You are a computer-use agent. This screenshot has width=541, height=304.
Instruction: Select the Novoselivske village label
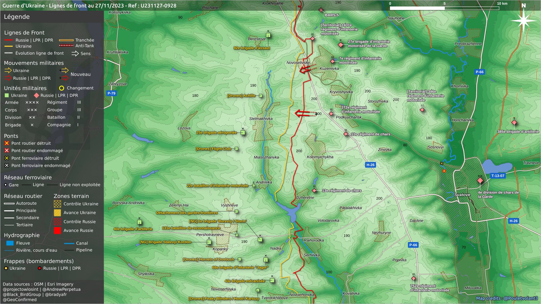point(298,63)
